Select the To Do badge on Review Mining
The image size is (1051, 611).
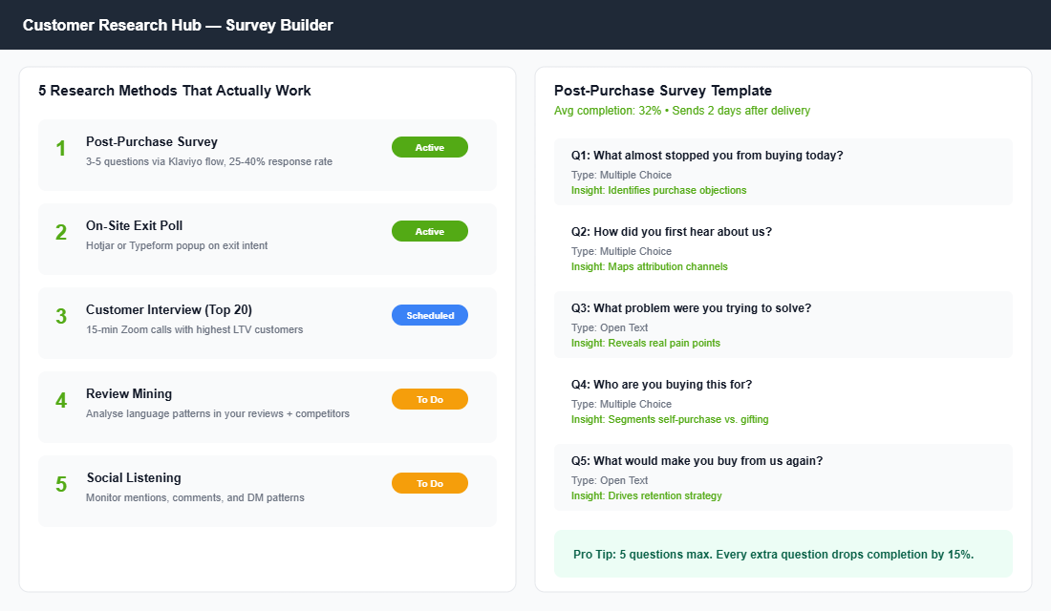[x=429, y=399]
